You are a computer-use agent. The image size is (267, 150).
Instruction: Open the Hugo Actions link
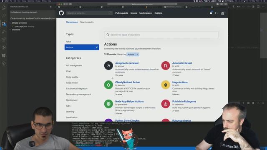coord(180,82)
